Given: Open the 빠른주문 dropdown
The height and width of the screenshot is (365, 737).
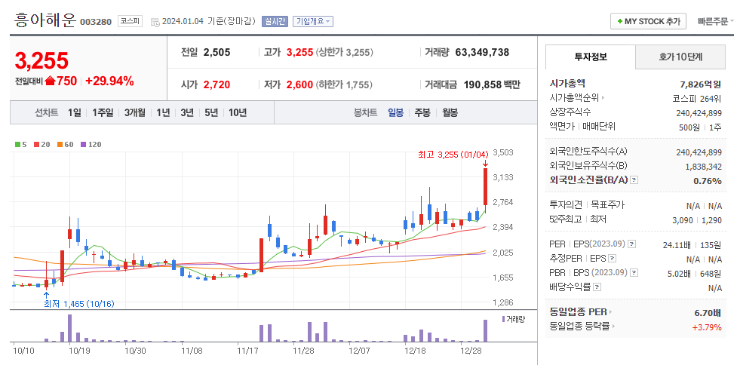Looking at the screenshot, I should click(715, 22).
